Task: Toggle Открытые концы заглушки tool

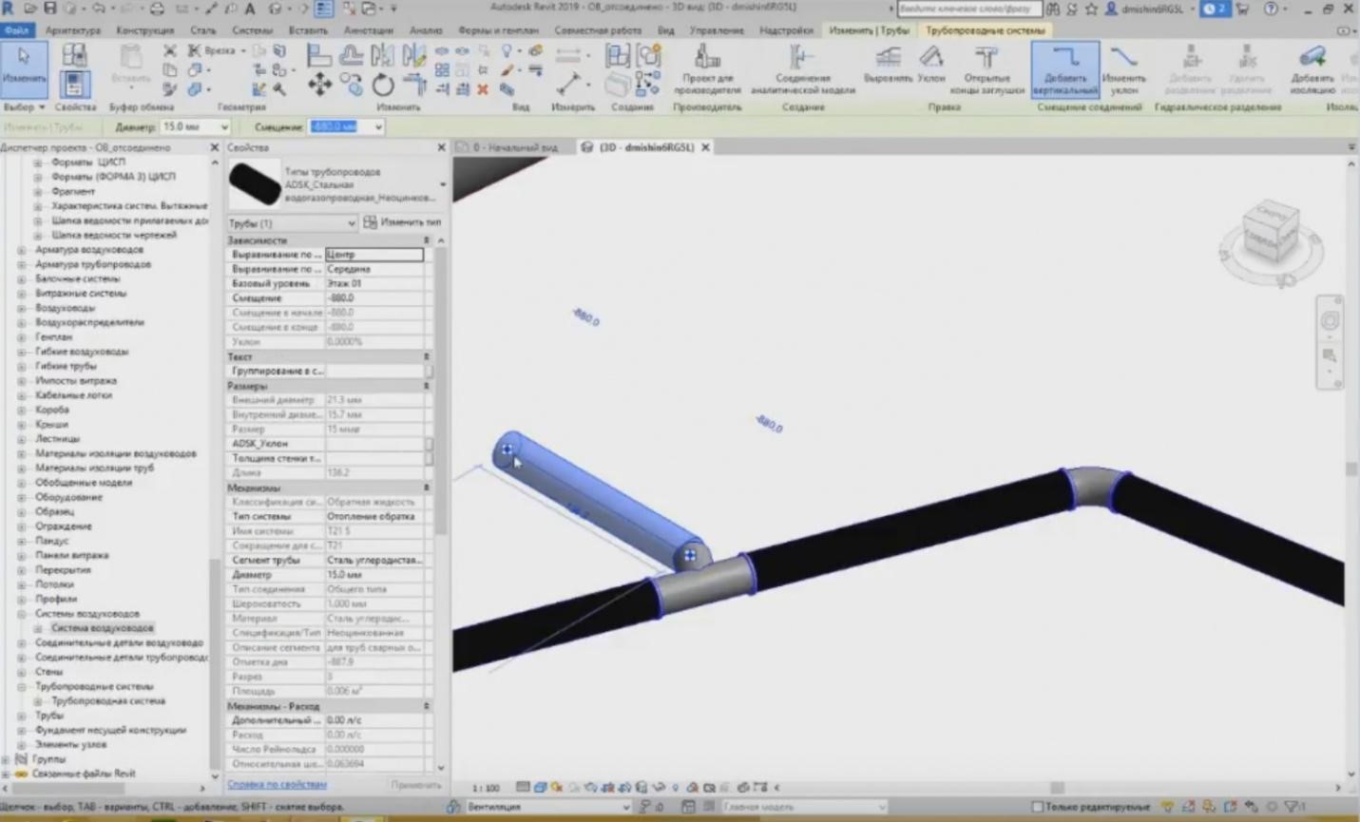Action: click(x=986, y=69)
